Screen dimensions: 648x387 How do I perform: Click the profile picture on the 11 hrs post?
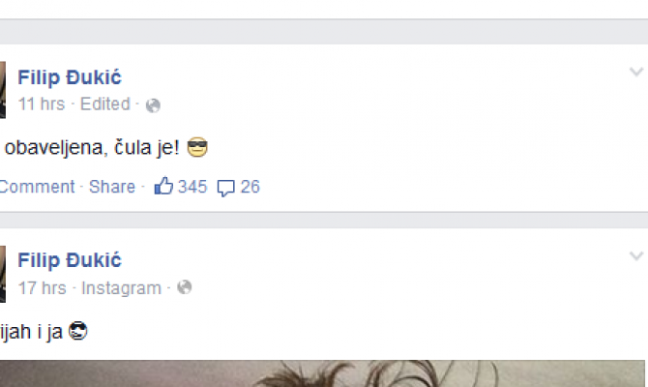click(x=3, y=90)
